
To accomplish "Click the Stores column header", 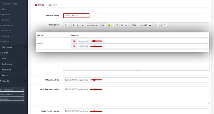I will coord(40,35).
